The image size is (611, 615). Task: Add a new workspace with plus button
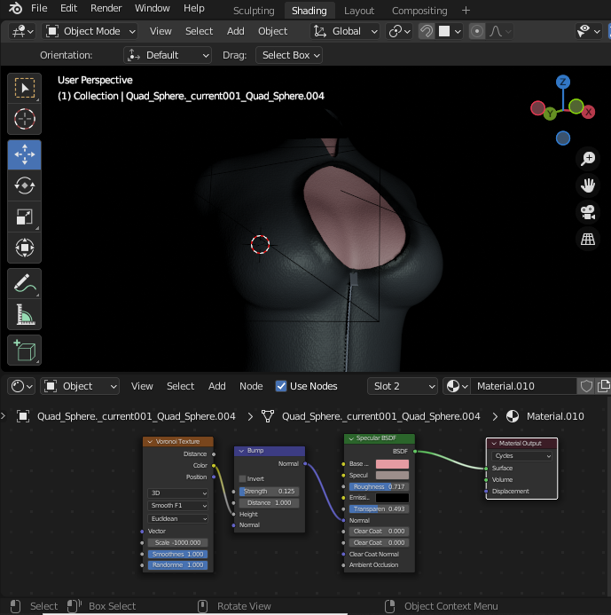tap(466, 11)
